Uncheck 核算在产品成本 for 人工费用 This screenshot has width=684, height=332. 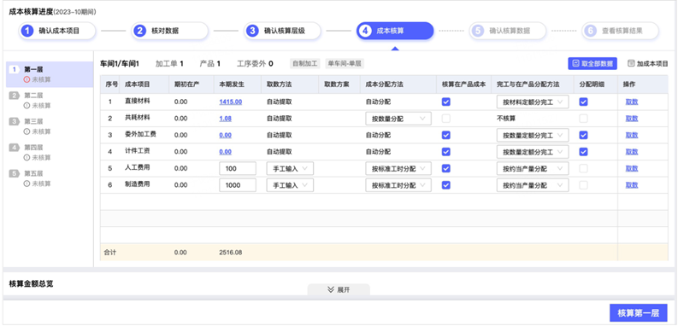click(445, 168)
